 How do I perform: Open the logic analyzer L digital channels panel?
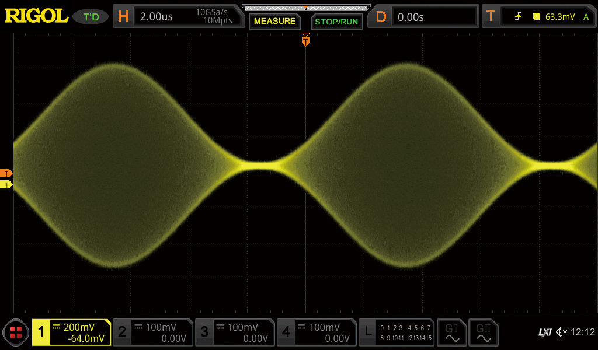pos(397,332)
